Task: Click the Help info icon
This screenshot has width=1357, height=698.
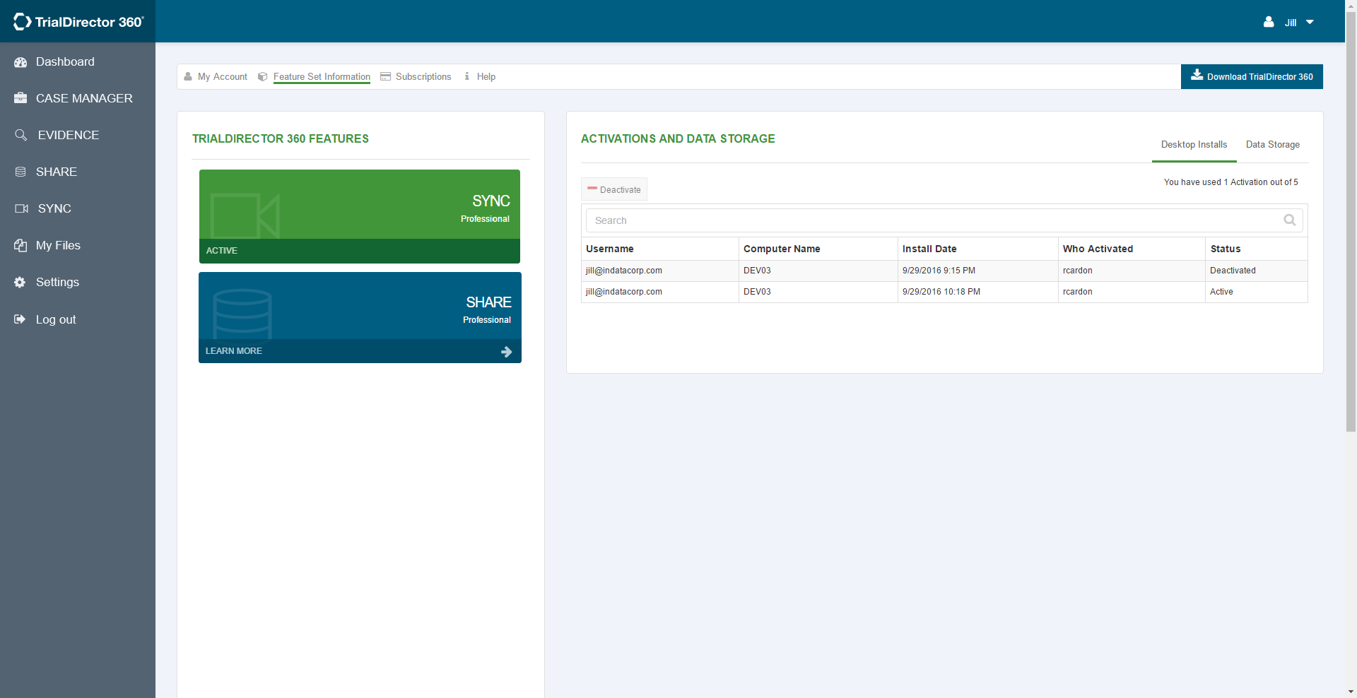Action: coord(467,76)
